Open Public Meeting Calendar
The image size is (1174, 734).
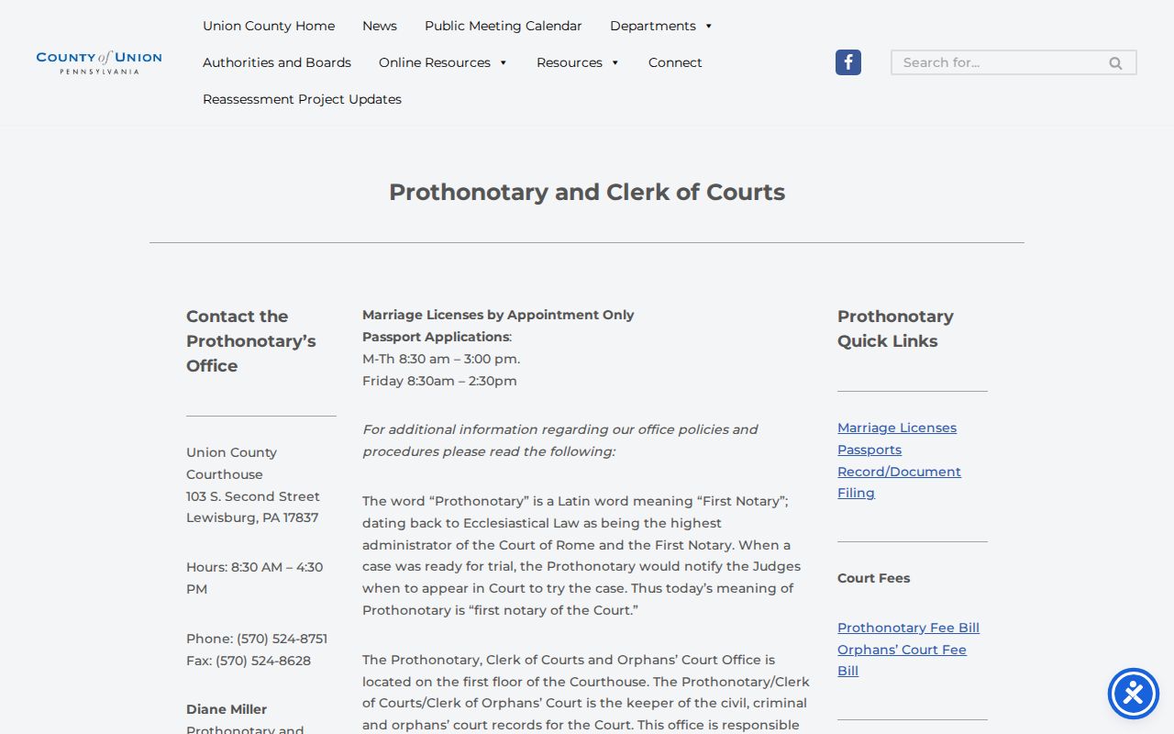pos(504,26)
